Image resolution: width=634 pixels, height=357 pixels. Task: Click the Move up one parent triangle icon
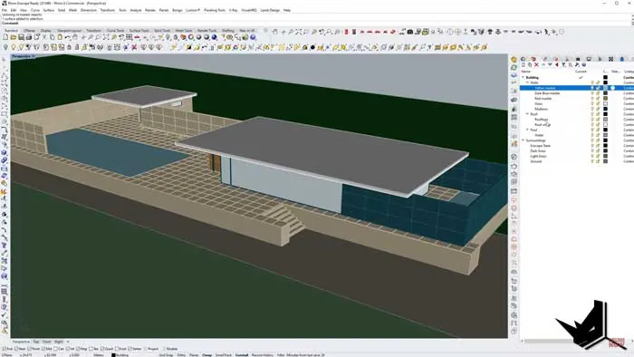(557, 64)
